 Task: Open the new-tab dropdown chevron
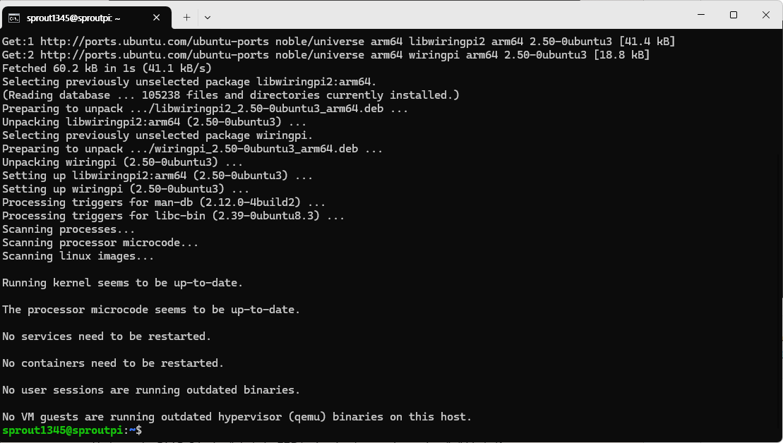coord(207,17)
